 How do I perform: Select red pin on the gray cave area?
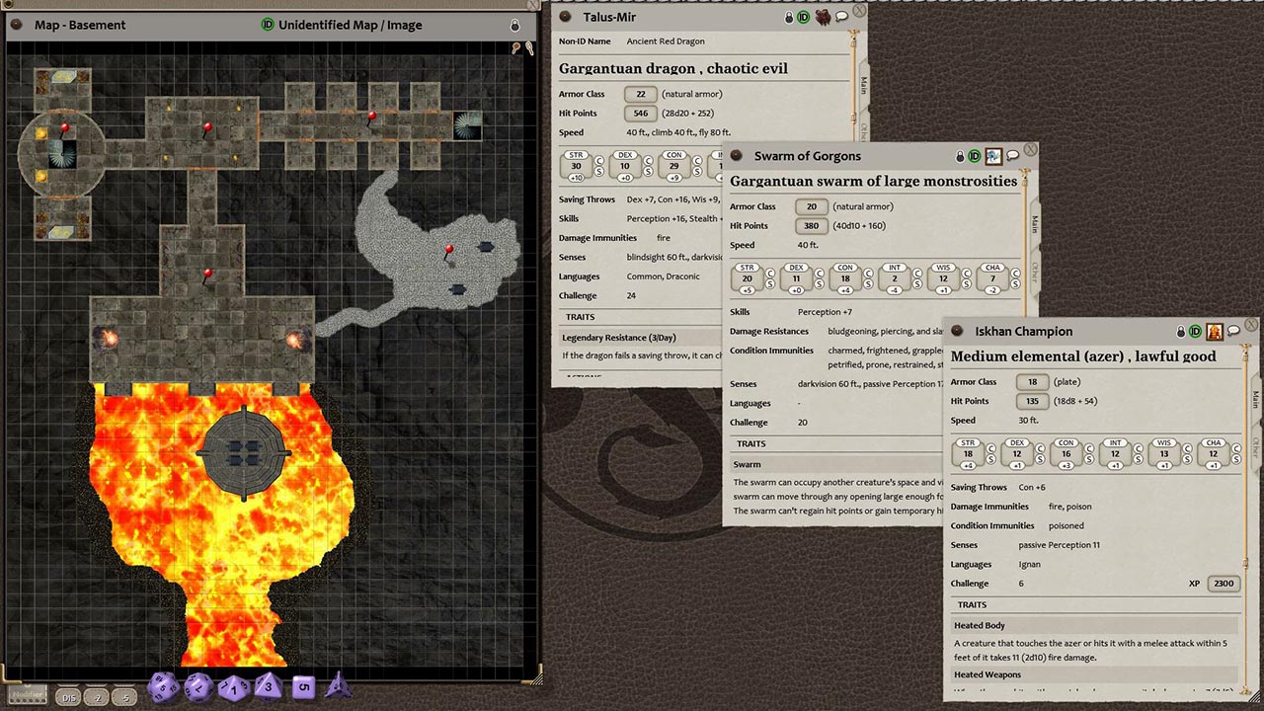449,252
